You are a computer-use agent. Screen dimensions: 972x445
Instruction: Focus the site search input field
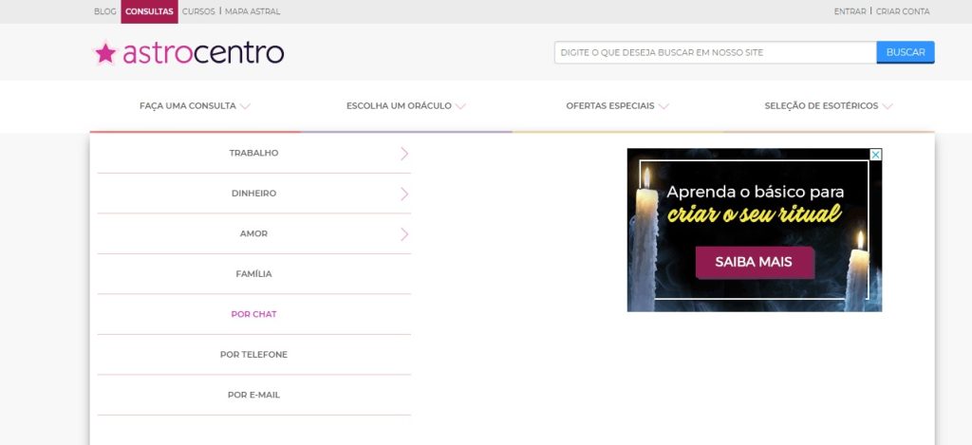click(x=716, y=53)
